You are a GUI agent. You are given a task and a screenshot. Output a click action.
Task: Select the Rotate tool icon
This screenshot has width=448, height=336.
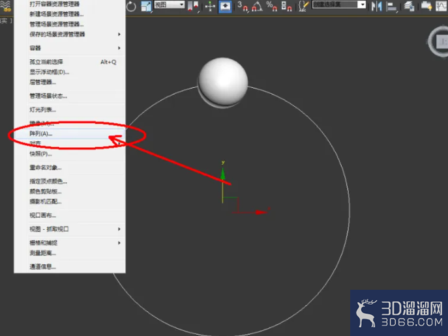tap(131, 7)
